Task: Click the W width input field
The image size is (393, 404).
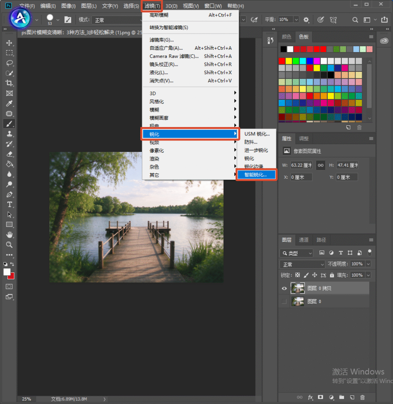Action: (x=301, y=165)
